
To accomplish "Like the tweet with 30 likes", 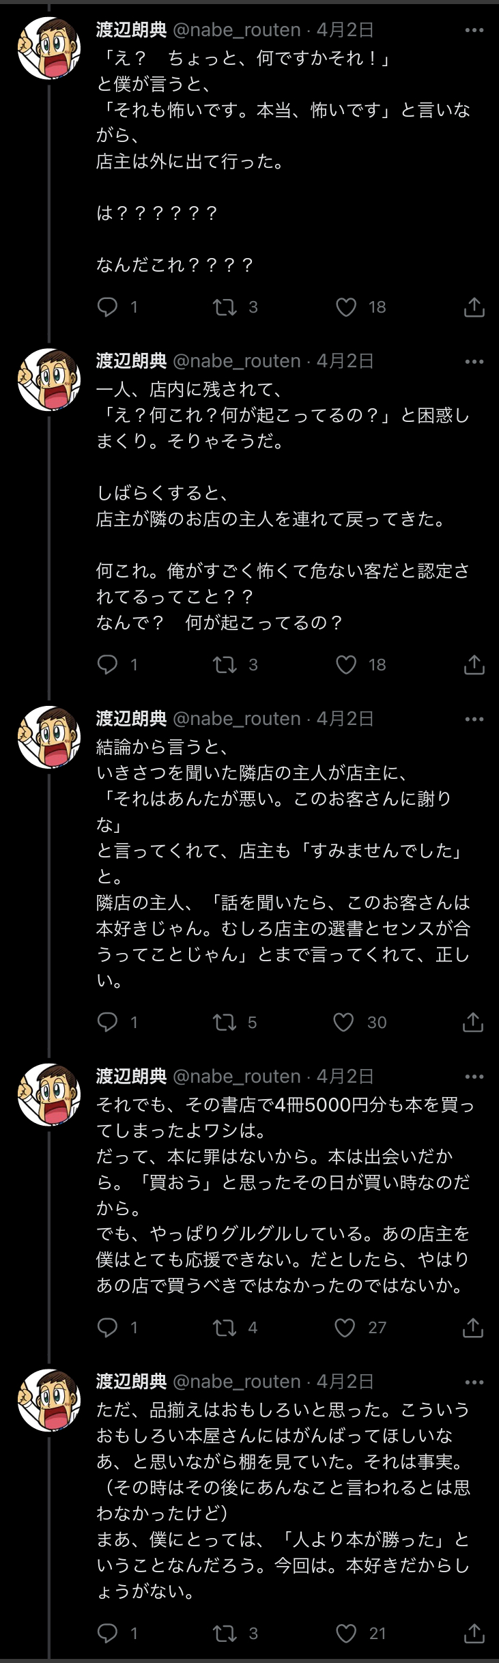I will tap(343, 1021).
